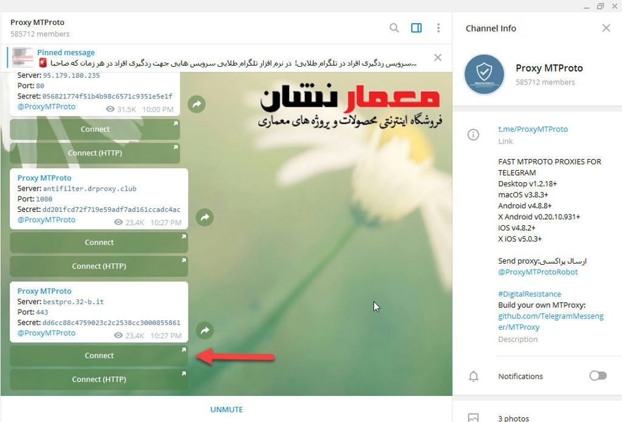Open the 3 photos shared media row

(537, 418)
